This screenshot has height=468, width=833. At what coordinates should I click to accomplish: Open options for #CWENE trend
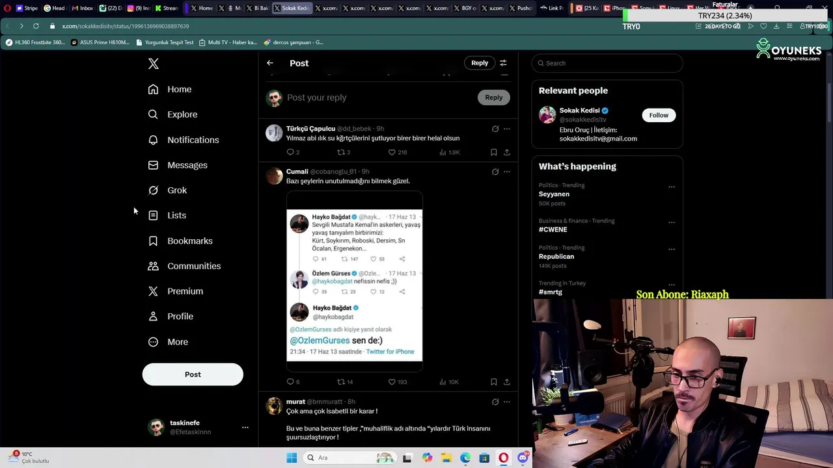tap(671, 222)
